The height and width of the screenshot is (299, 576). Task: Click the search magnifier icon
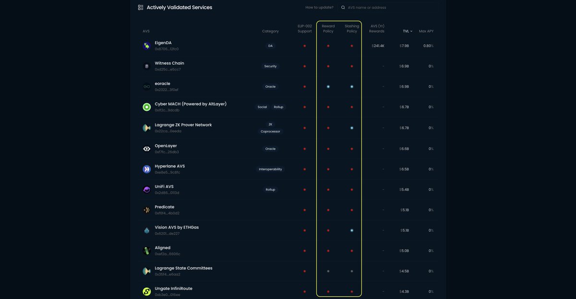pos(343,7)
